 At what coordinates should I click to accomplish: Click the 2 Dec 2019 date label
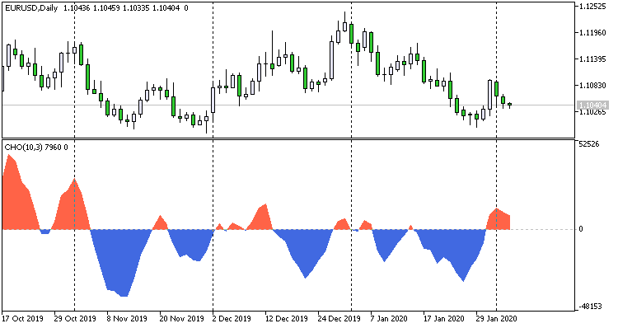click(x=232, y=318)
